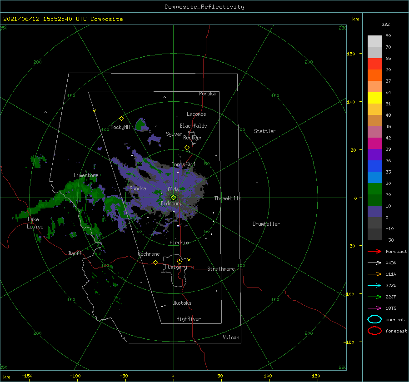Image resolution: width=409 pixels, height=382 pixels.
Task: Click the 150 tick on right km axis
Action: pyautogui.click(x=351, y=54)
